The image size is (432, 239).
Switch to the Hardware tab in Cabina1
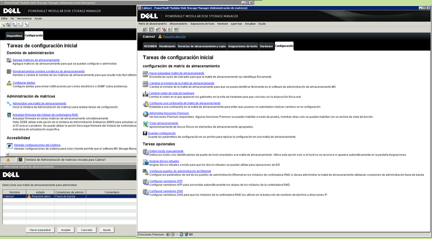[x=266, y=46]
